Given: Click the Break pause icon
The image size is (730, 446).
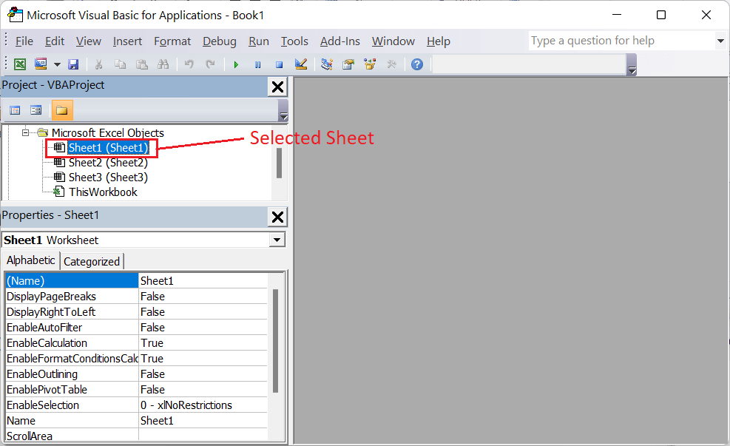Looking at the screenshot, I should [257, 64].
